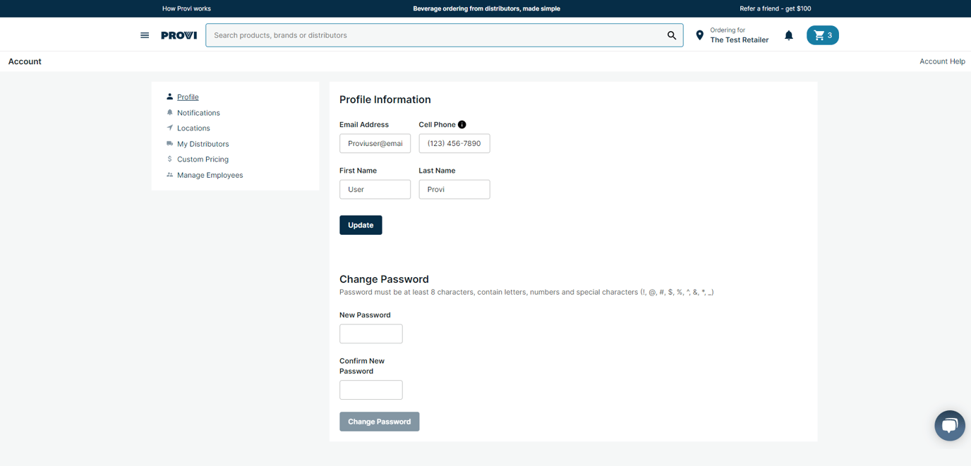
Task: Click the New Password field
Action: point(371,333)
